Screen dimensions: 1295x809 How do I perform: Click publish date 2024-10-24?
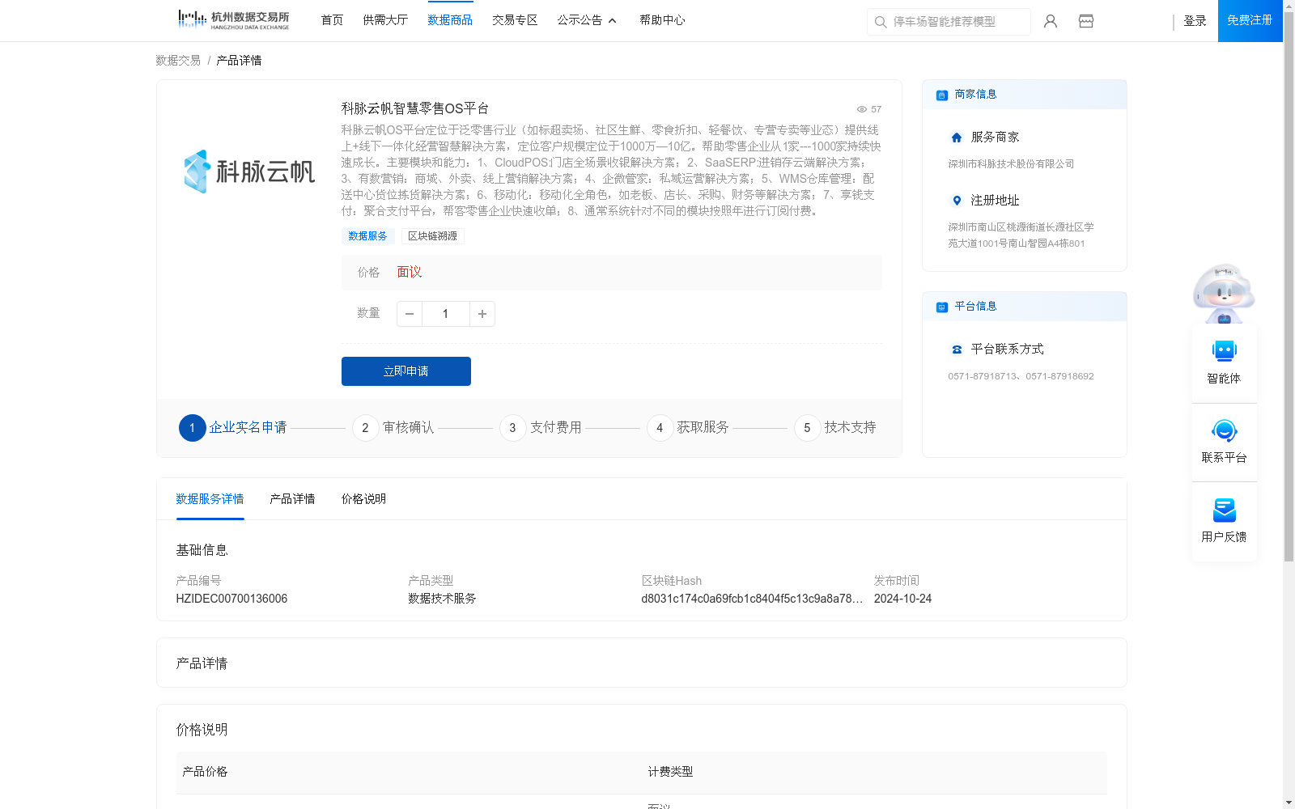pyautogui.click(x=902, y=599)
